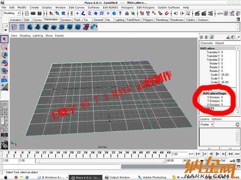Open the sel field dropdown arrow

pos(222,14)
